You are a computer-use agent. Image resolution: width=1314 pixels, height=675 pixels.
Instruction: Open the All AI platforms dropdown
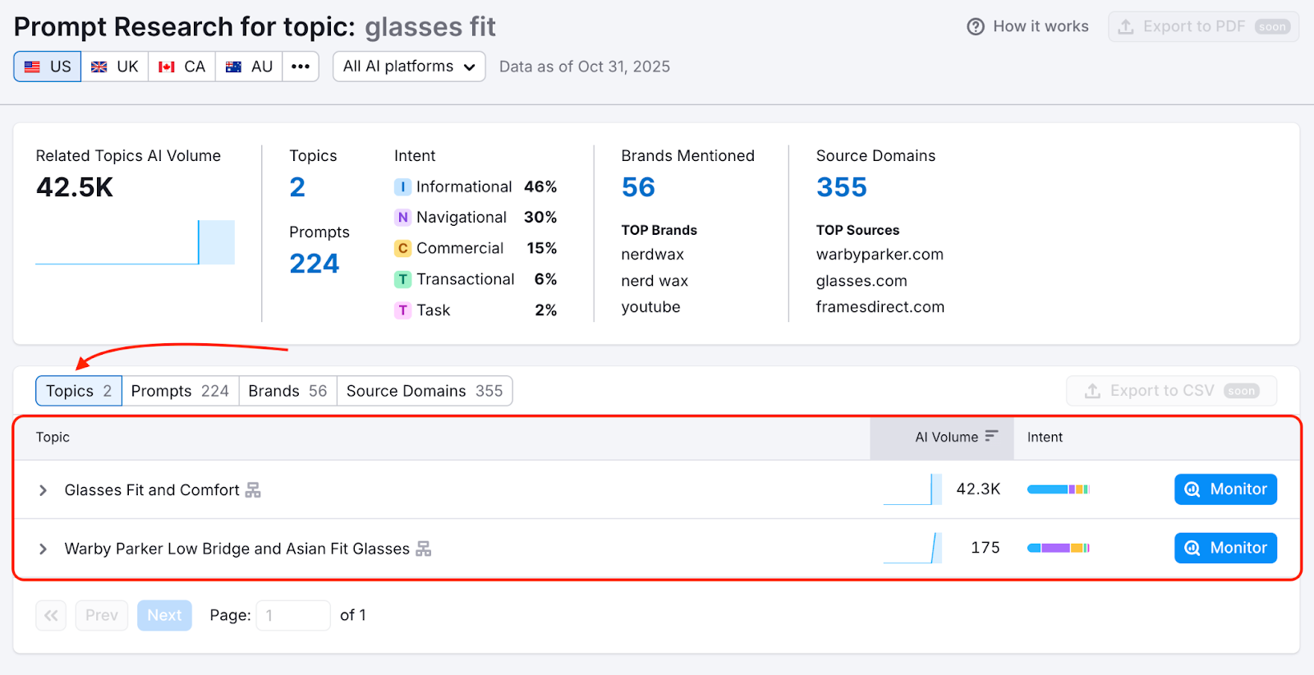coord(409,67)
